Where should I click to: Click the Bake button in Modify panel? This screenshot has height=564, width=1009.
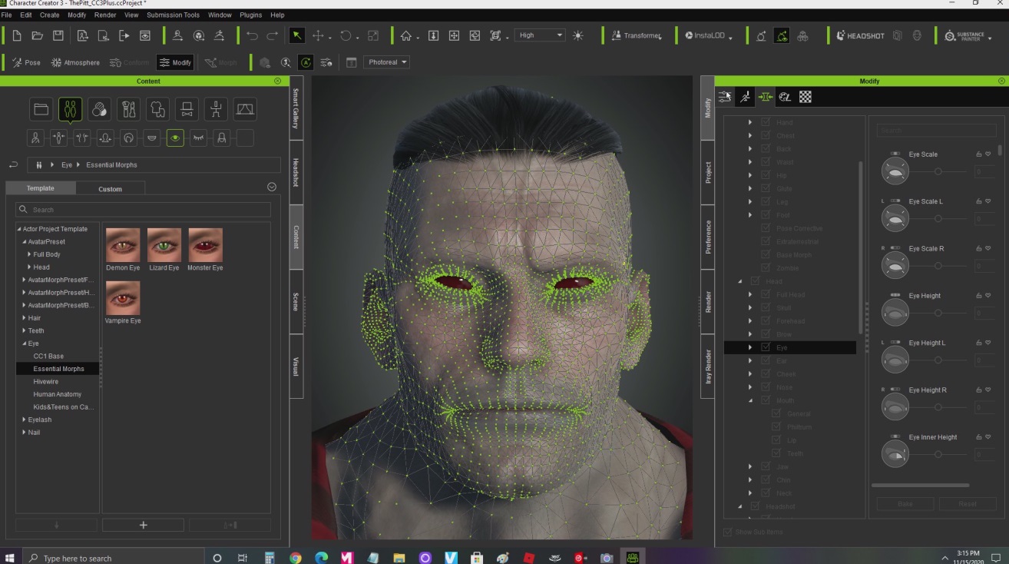(905, 503)
